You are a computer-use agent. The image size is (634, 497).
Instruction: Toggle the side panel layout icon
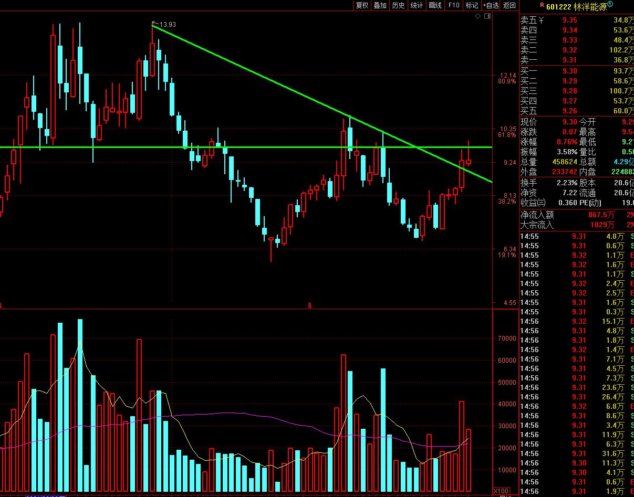(x=487, y=16)
